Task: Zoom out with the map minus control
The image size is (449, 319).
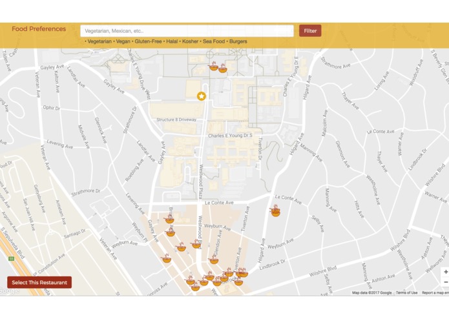Action: point(446,282)
